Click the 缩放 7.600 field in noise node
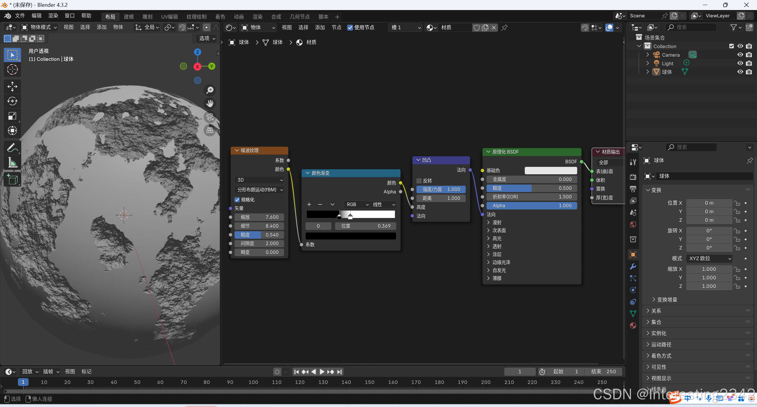757x407 pixels. 259,217
